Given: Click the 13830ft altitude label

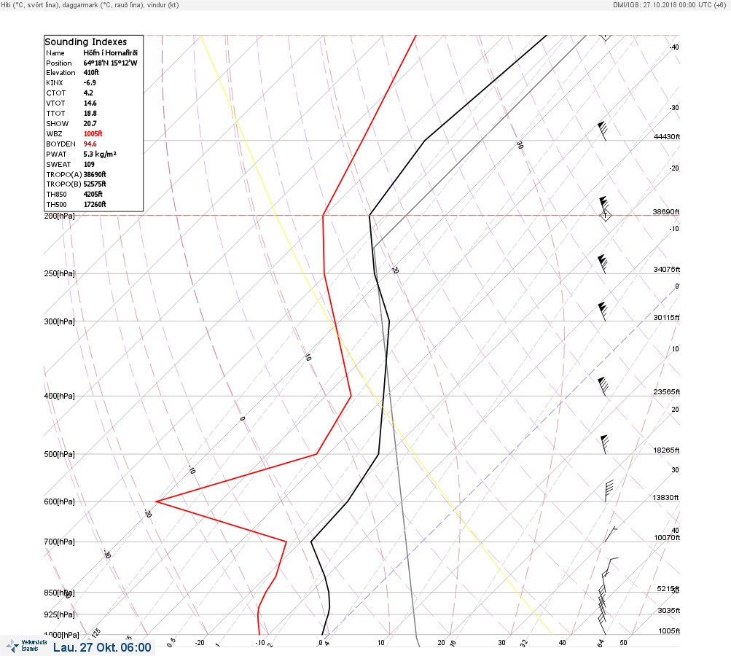Looking at the screenshot, I should (x=665, y=498).
